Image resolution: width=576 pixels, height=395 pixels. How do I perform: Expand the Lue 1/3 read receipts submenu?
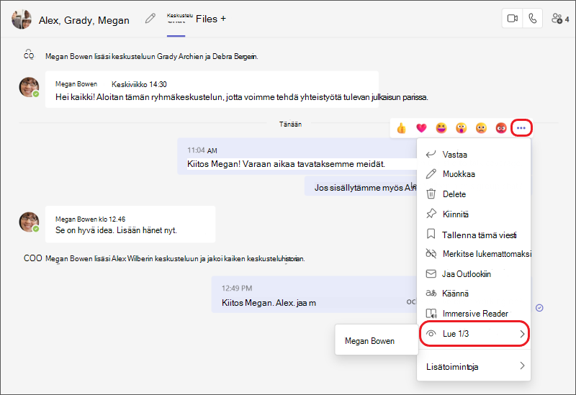(474, 334)
